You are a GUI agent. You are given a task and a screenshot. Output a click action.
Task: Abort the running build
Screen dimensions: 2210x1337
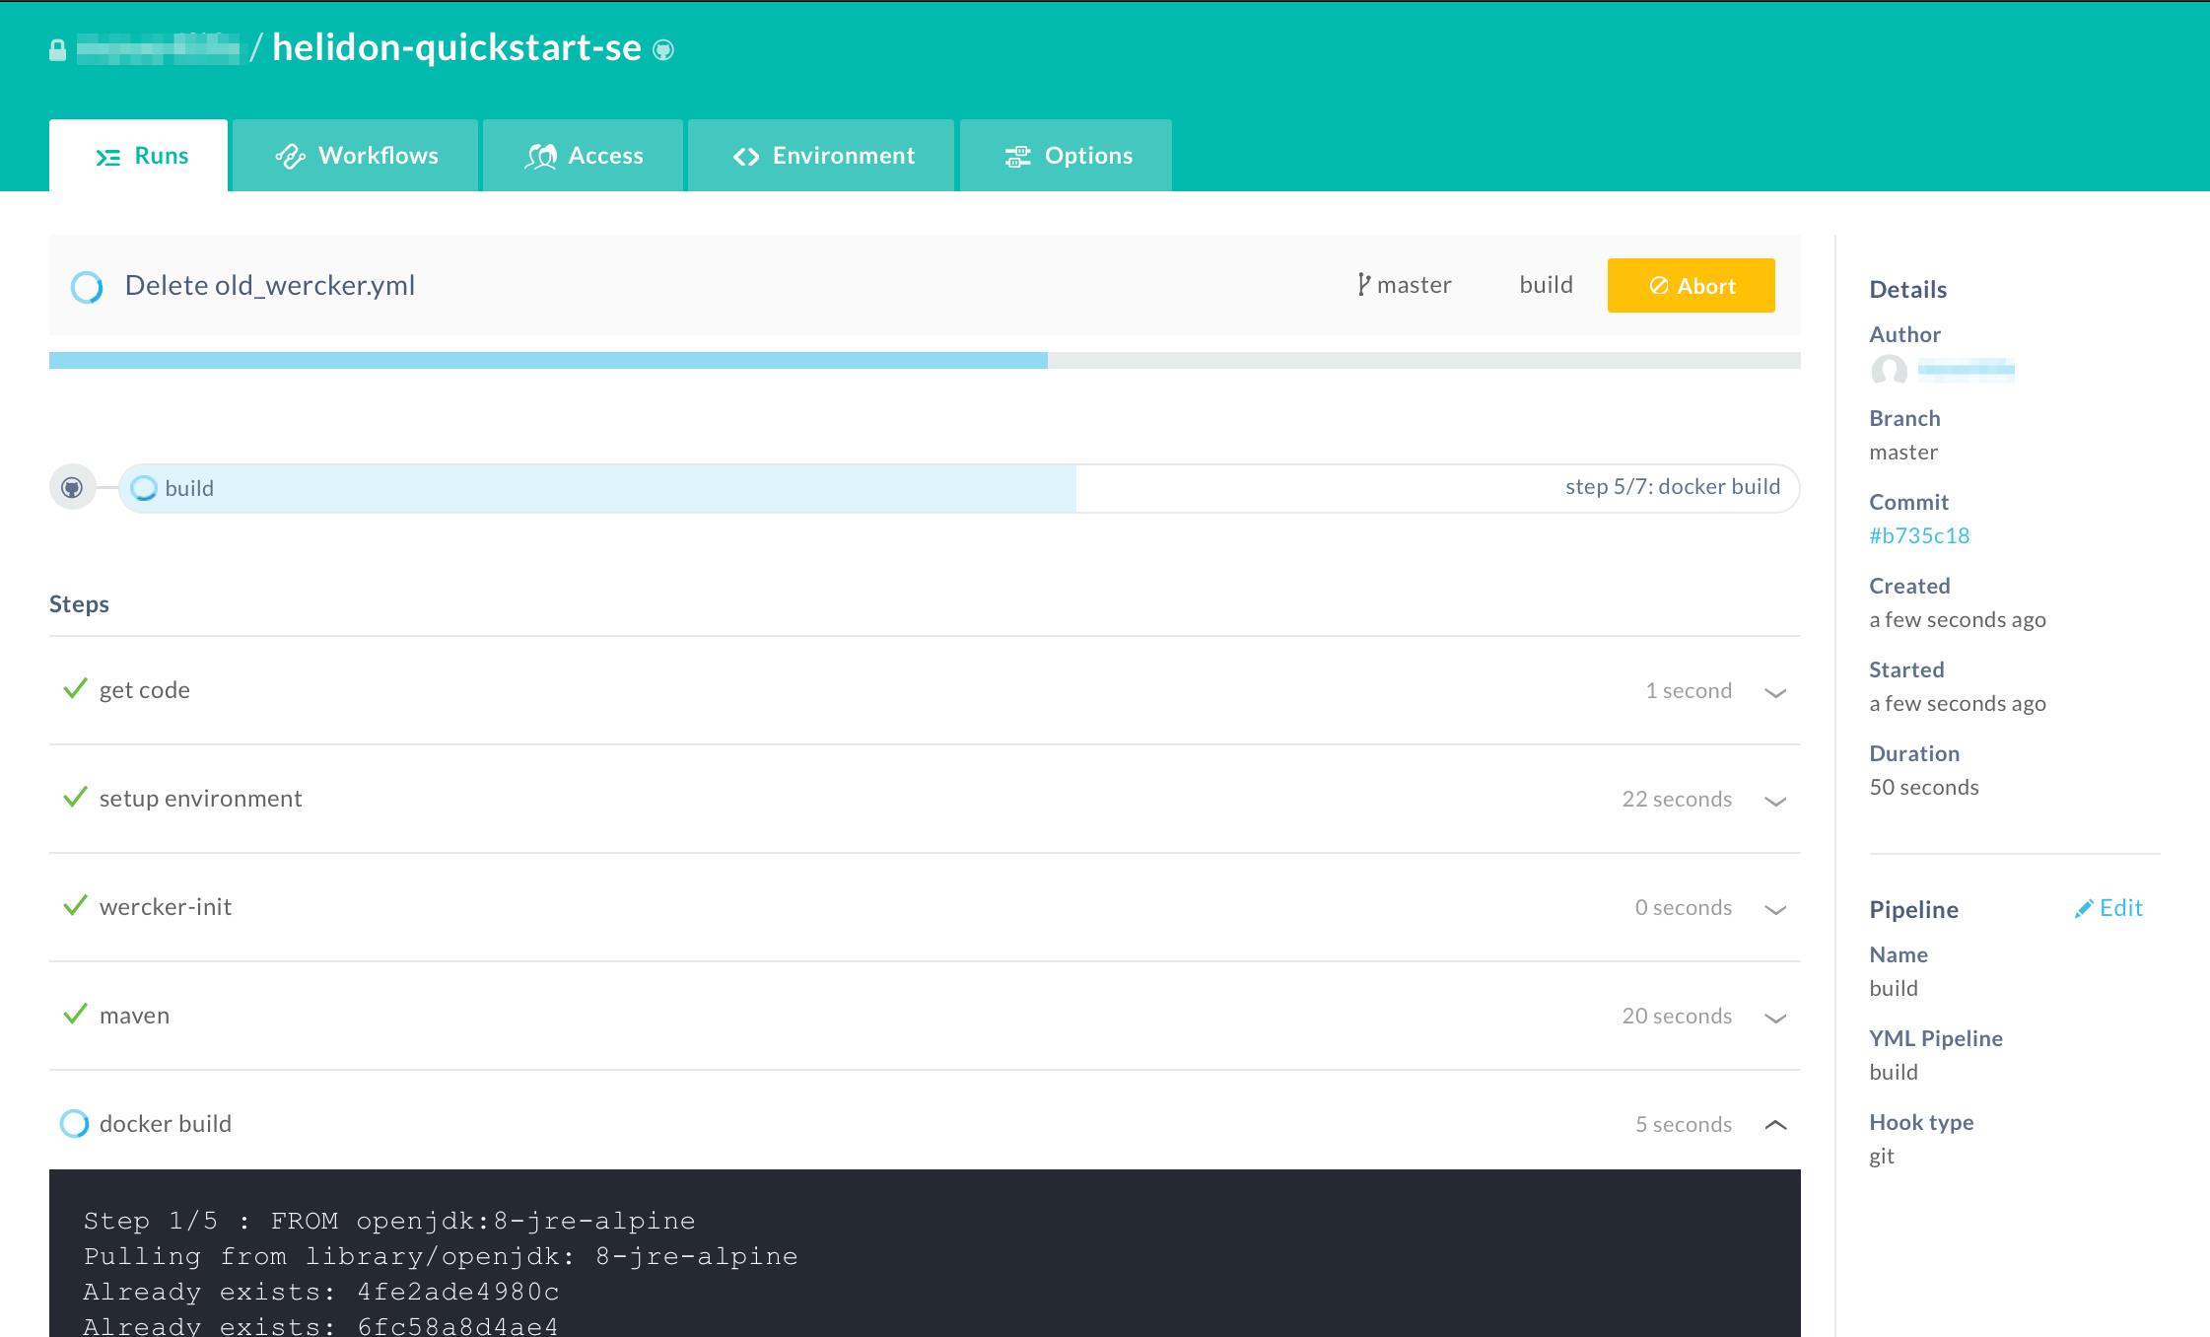(x=1691, y=286)
